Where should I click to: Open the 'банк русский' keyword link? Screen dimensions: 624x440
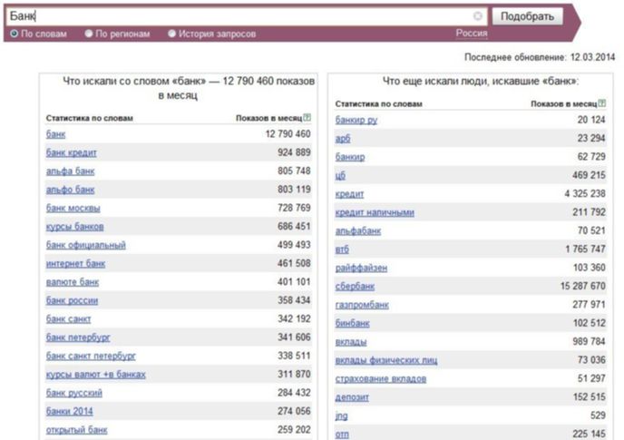(x=74, y=393)
